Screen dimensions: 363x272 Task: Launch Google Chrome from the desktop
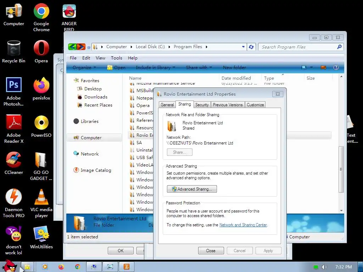pyautogui.click(x=41, y=17)
